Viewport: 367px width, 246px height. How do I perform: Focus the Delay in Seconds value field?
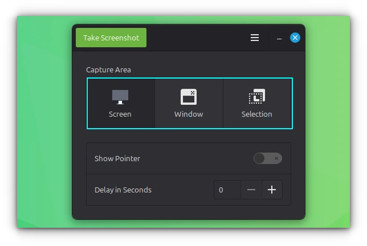click(227, 190)
